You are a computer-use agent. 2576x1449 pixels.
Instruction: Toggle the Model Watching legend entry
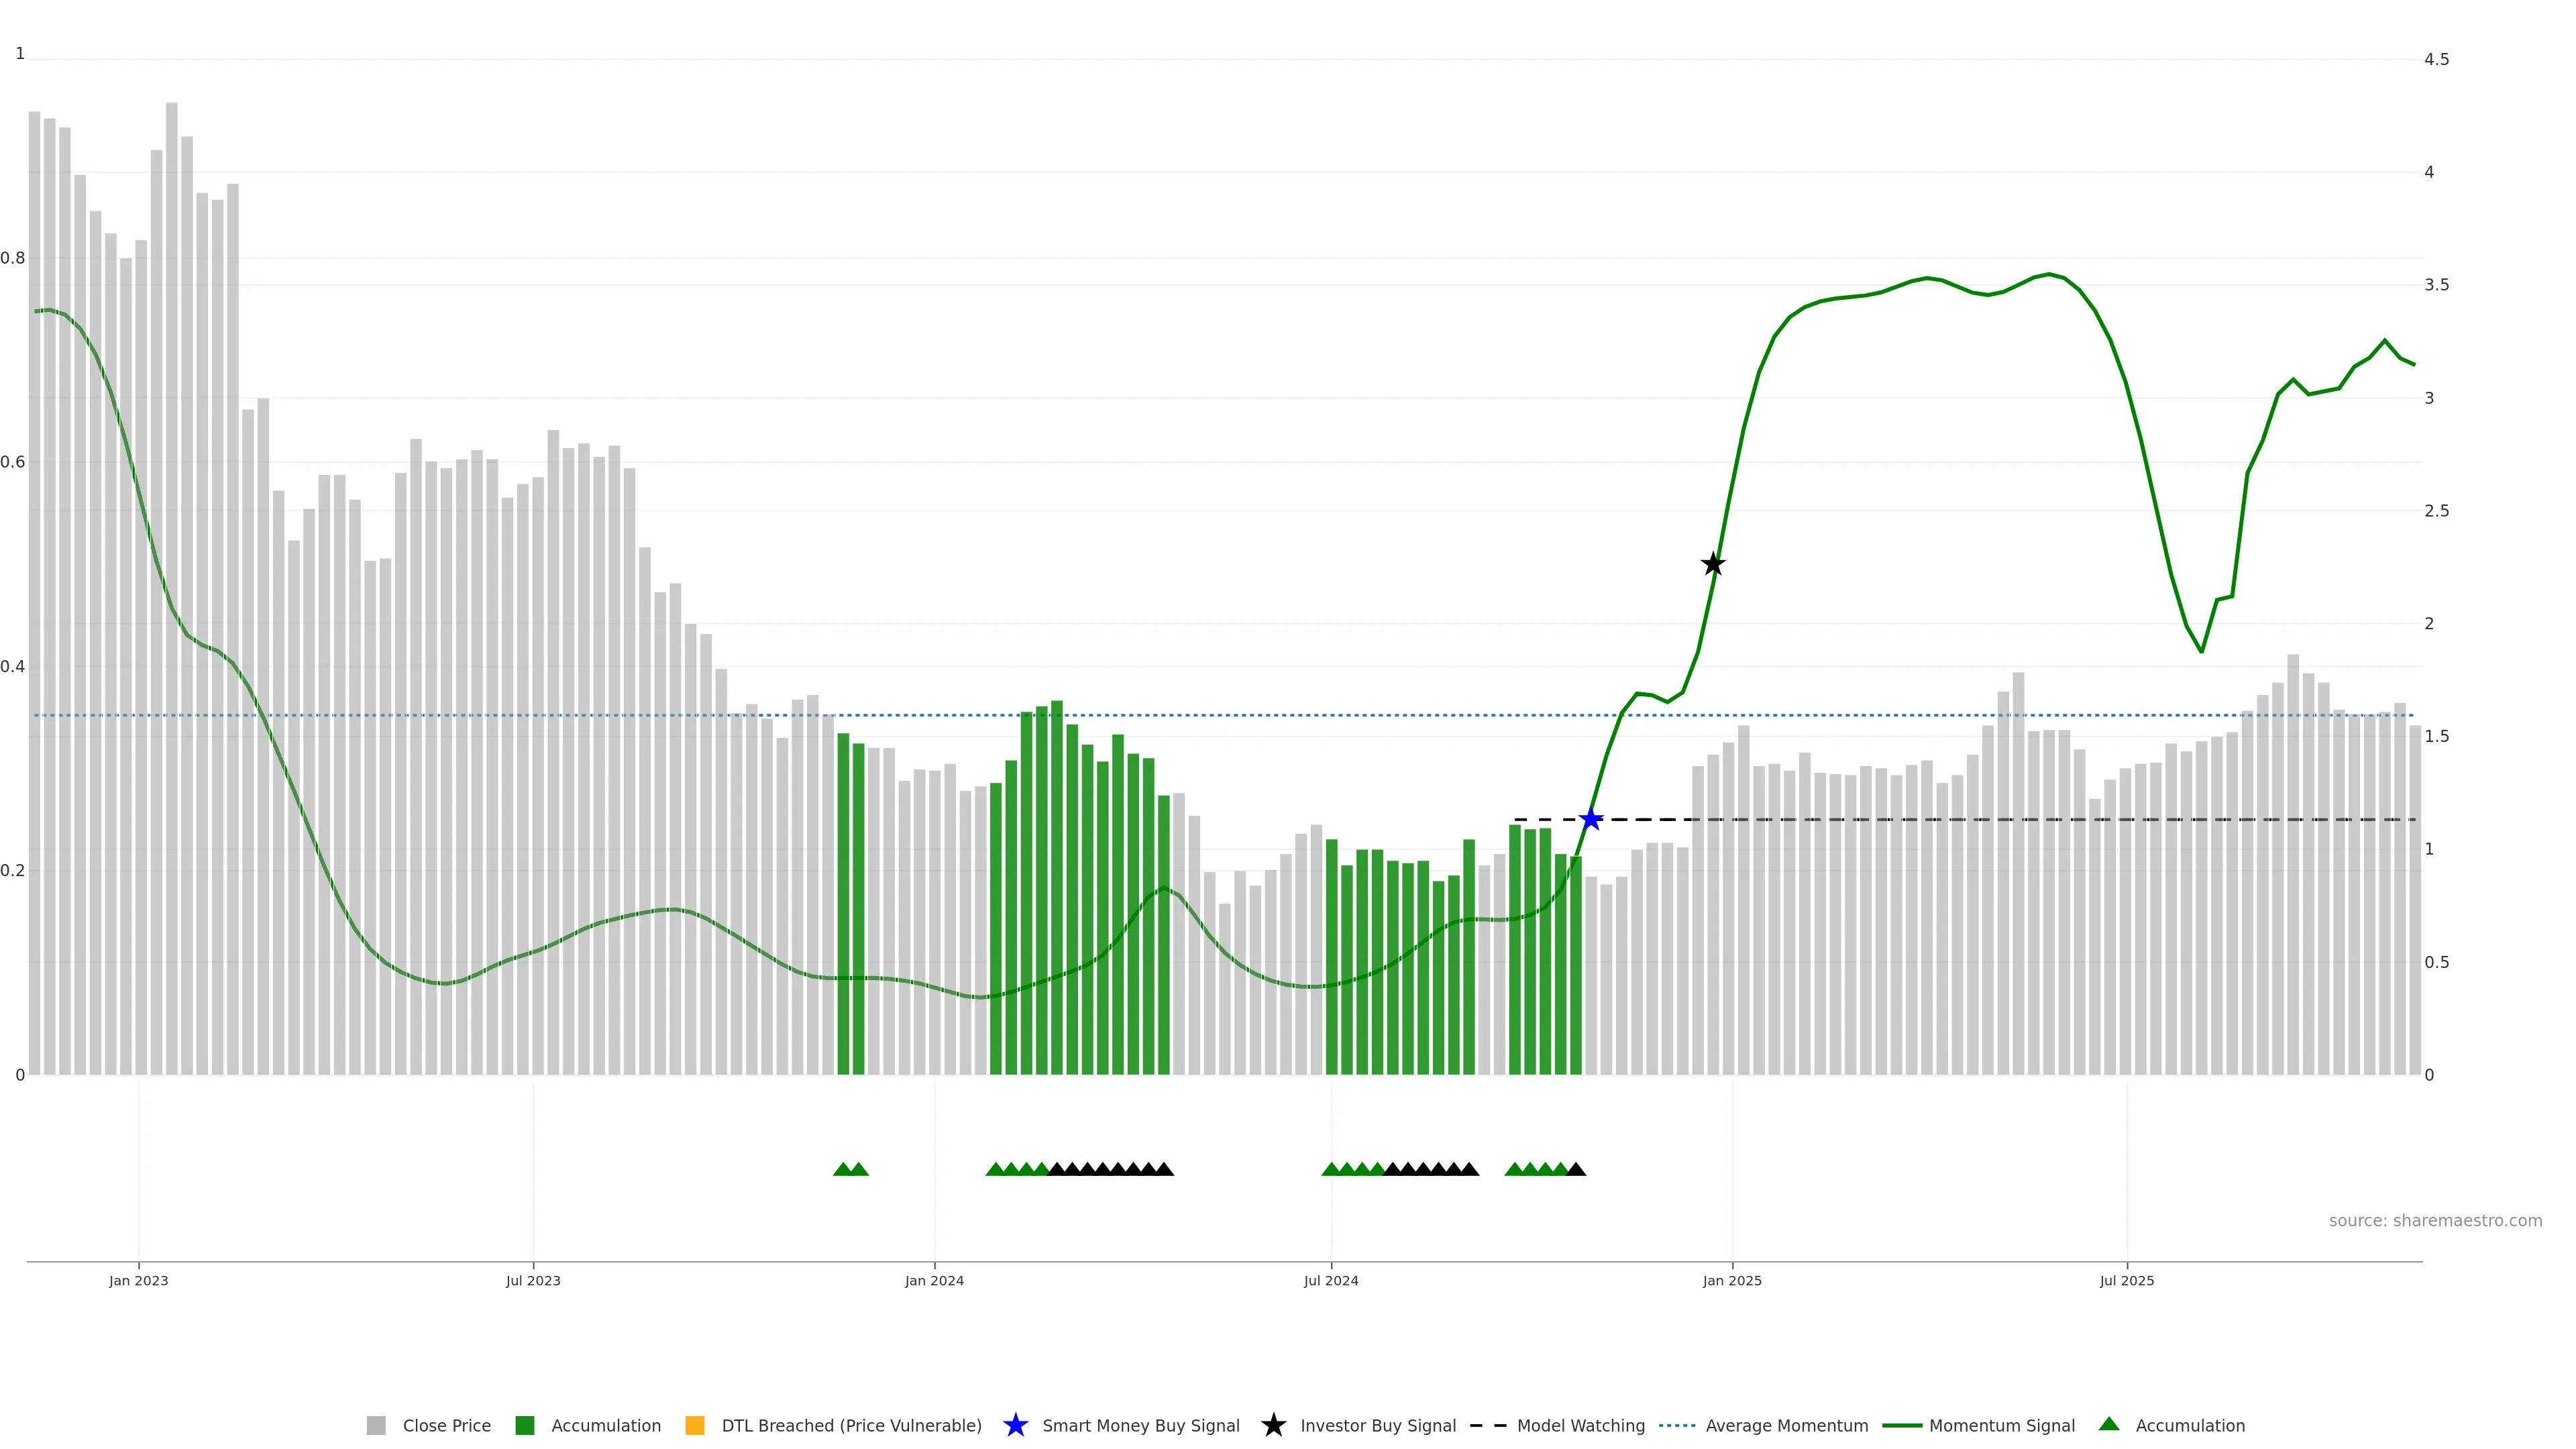[x=1580, y=1425]
